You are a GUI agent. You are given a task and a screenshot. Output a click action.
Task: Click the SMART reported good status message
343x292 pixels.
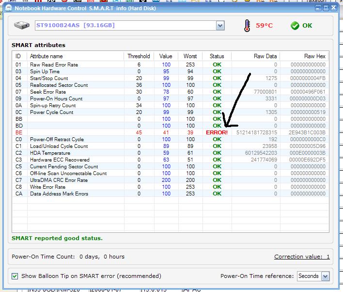click(x=57, y=238)
